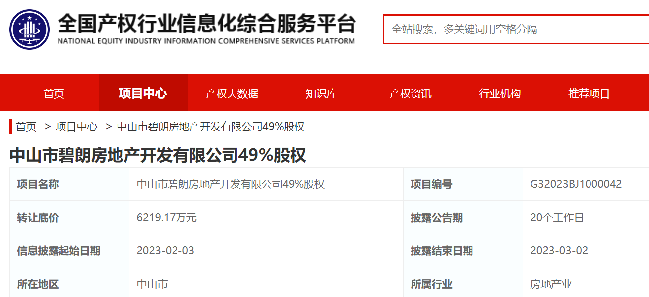Select the disclosure start date 2023-02-03
Screen dimensions: 649x297
coord(164,250)
